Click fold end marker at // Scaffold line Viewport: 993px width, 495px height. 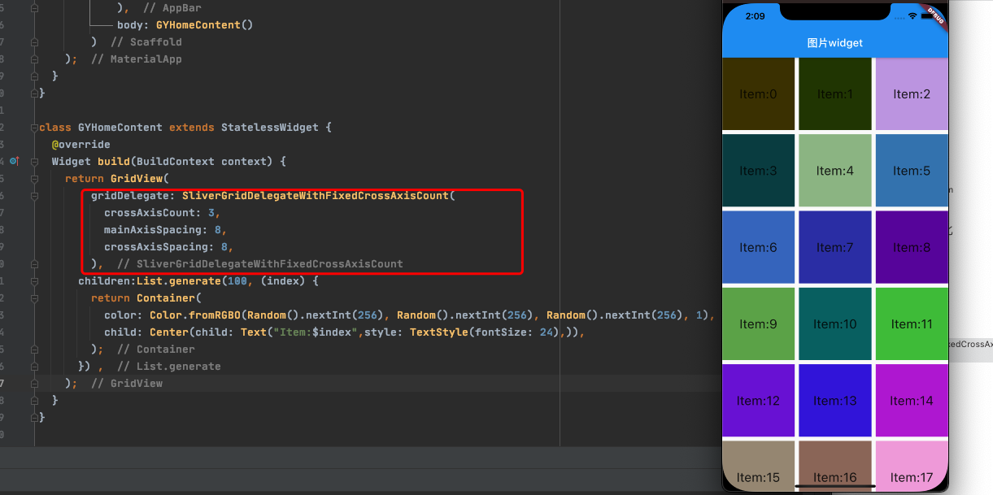pyautogui.click(x=34, y=42)
